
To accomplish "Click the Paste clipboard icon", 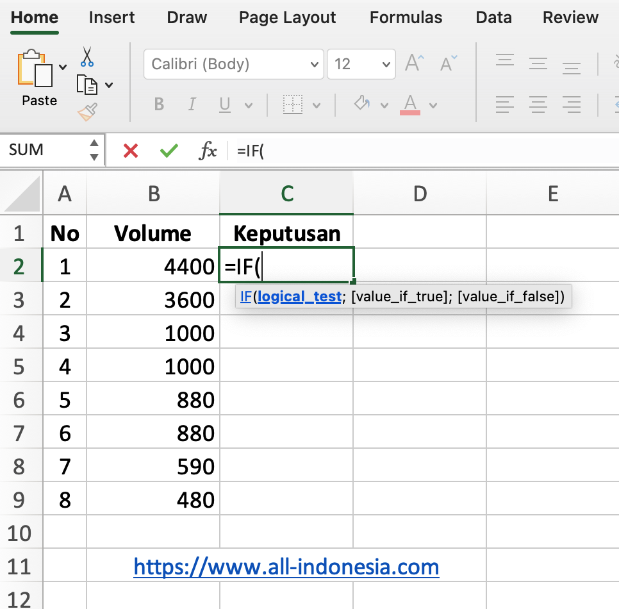I will pos(35,69).
